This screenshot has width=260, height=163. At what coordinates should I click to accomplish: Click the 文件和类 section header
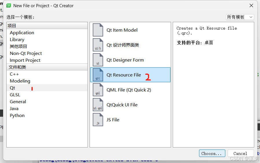coord(47,67)
